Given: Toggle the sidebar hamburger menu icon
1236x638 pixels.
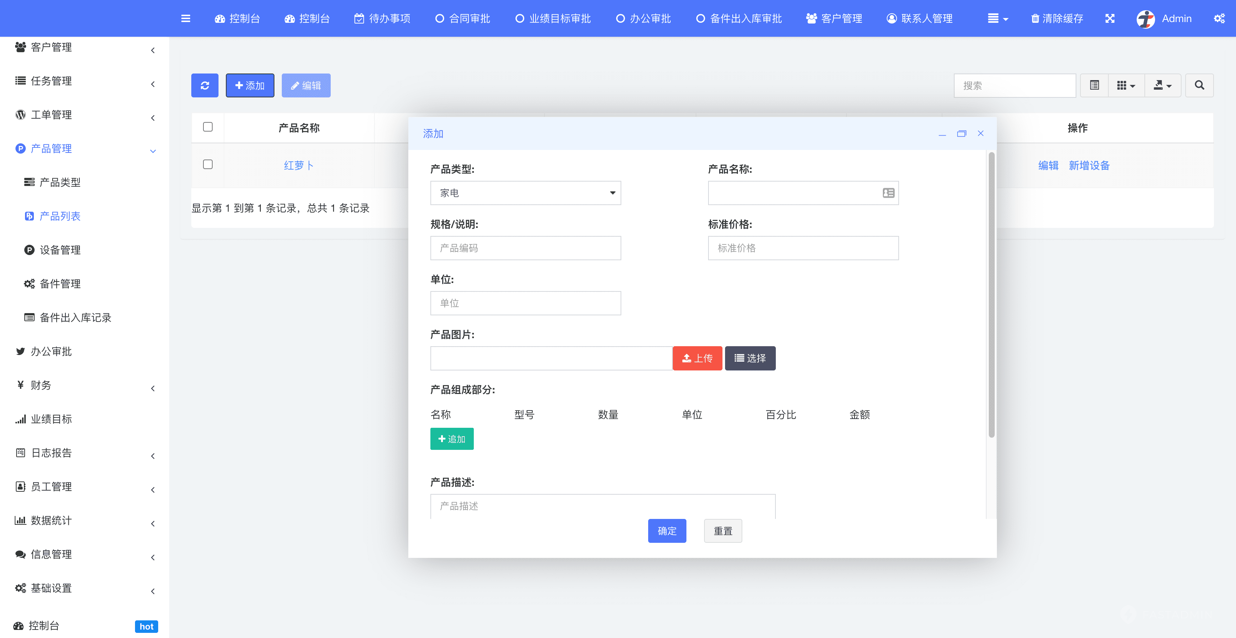Looking at the screenshot, I should click(186, 19).
